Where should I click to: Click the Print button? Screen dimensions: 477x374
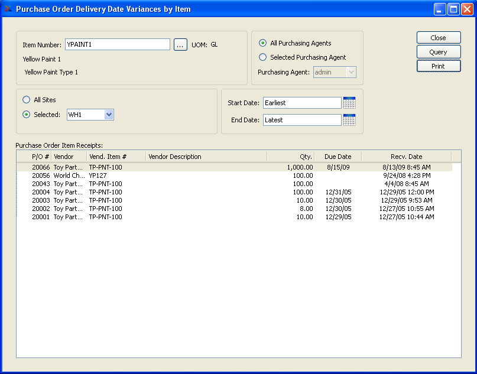coord(438,66)
